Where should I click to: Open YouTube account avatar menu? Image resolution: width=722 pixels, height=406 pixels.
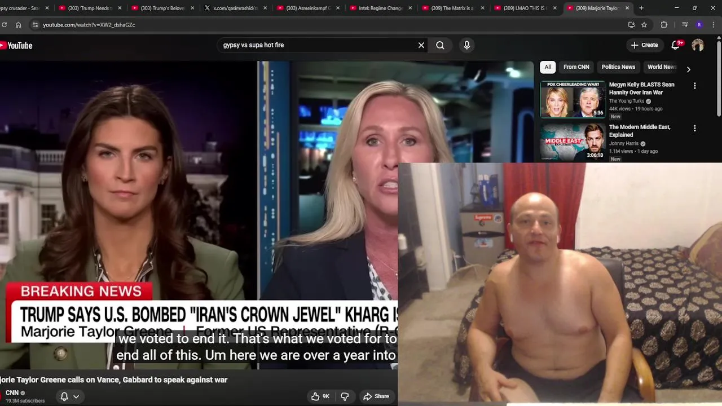coord(698,45)
